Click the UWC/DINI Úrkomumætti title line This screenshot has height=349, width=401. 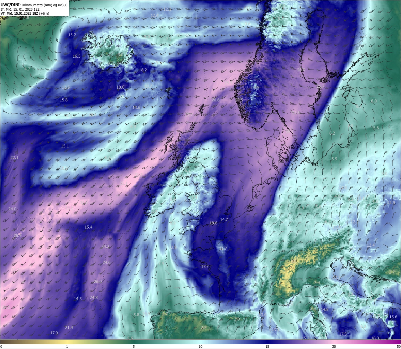tap(34, 5)
